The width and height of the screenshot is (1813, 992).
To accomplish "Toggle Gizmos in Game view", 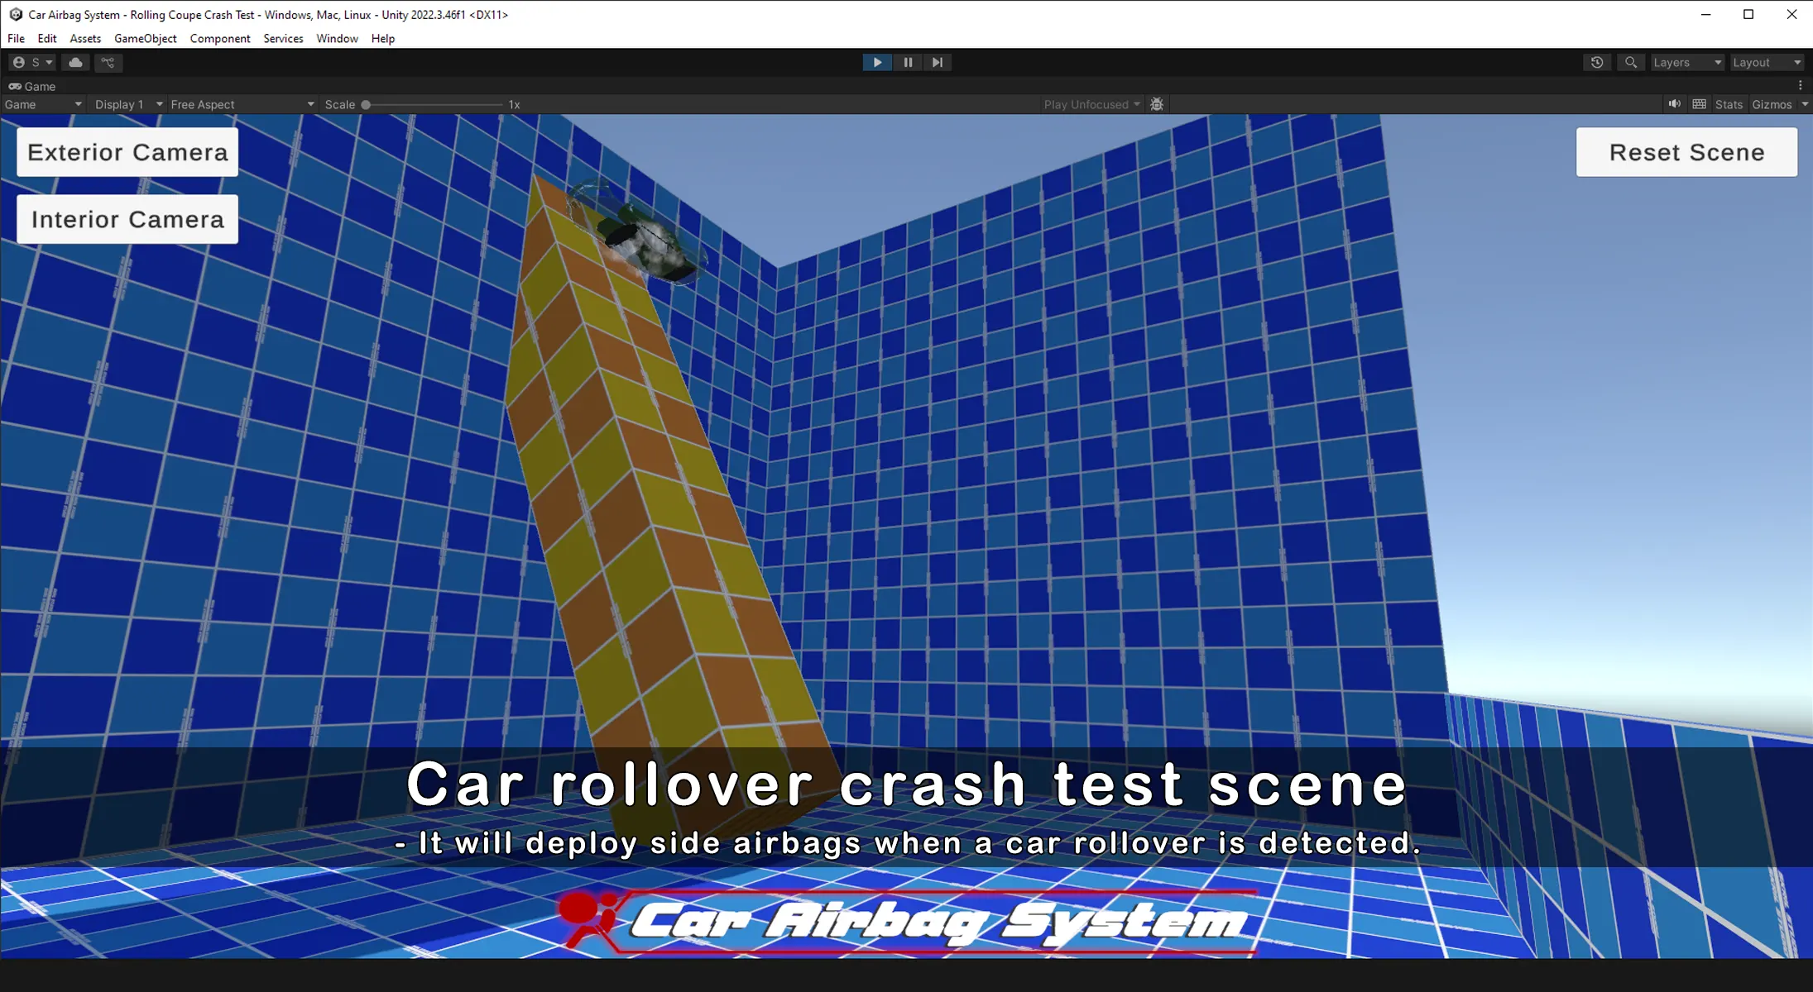I will [x=1771, y=104].
